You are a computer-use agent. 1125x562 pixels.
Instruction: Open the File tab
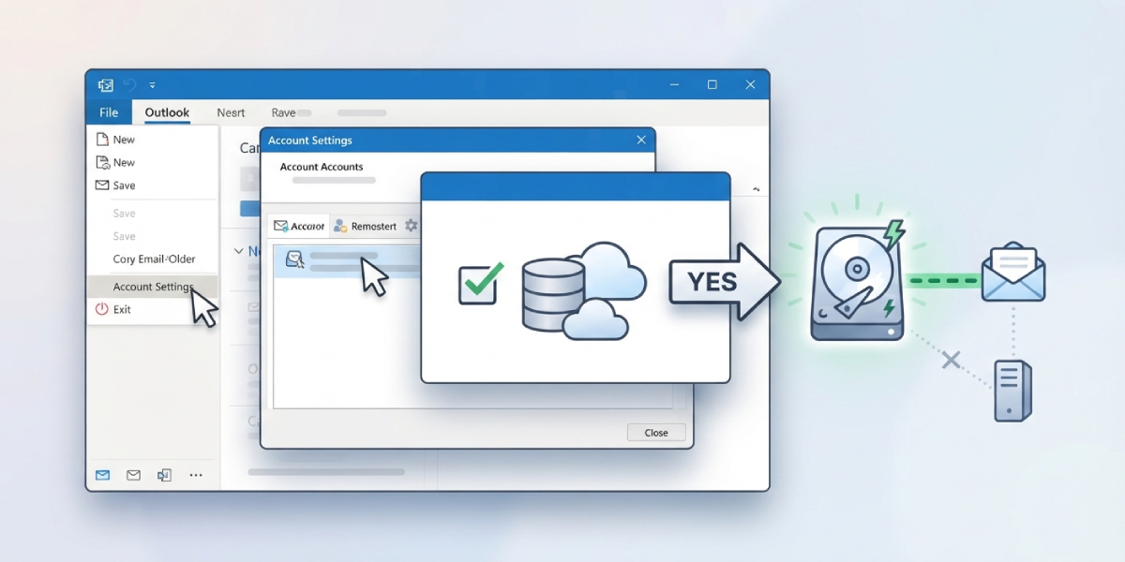(109, 112)
